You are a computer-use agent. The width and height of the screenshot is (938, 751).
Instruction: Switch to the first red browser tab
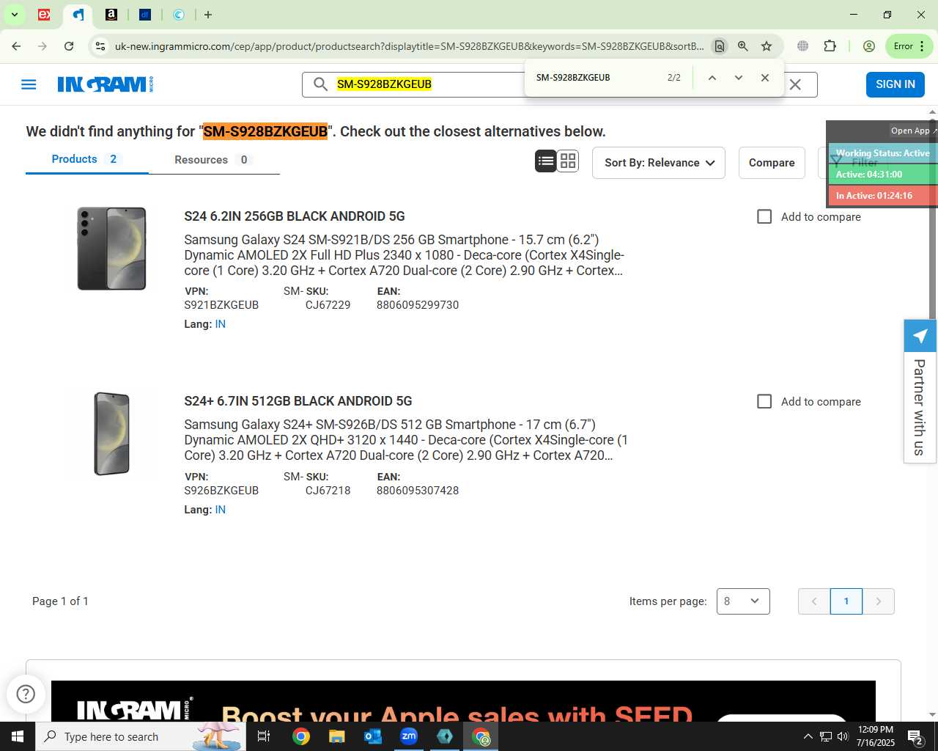click(x=44, y=15)
